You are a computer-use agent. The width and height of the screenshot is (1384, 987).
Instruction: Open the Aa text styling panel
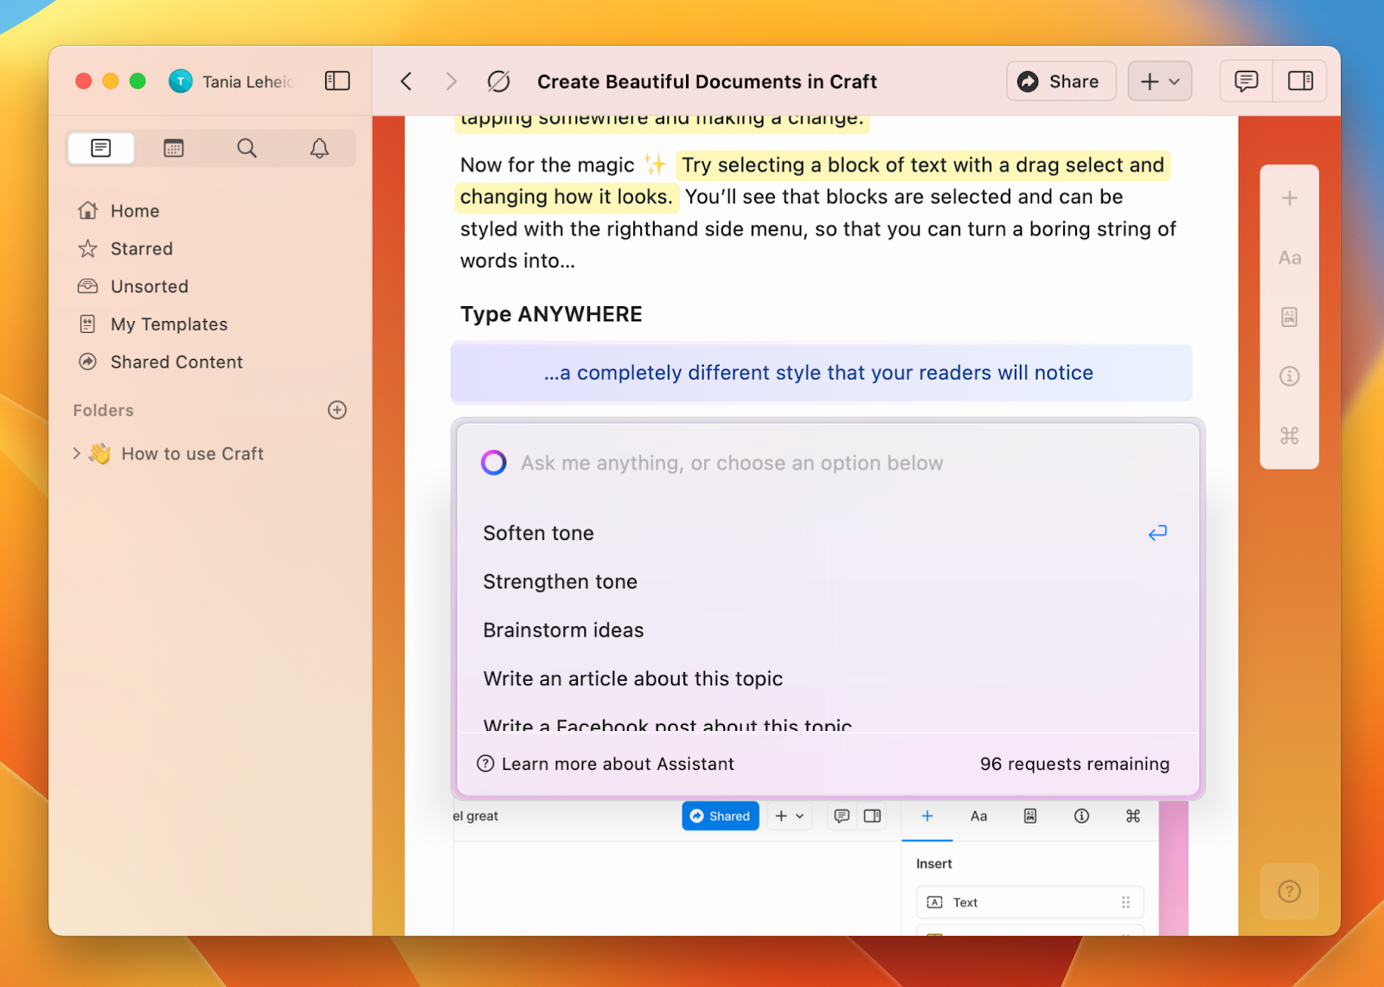point(1290,258)
